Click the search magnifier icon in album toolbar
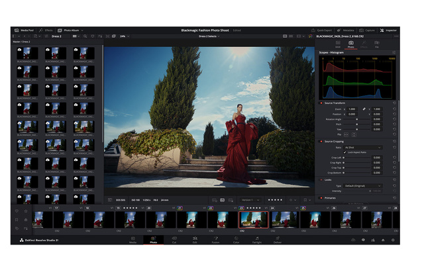The image size is (424, 273). [85, 36]
